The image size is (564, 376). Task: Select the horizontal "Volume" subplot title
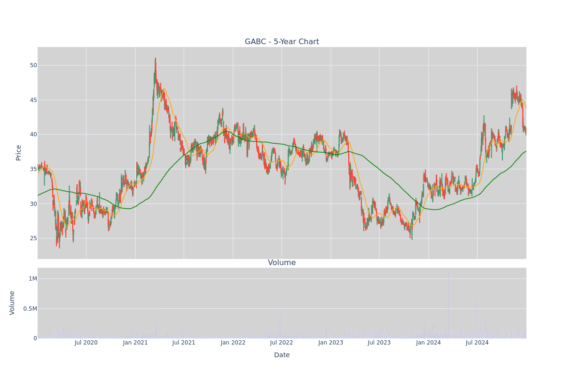[282, 263]
